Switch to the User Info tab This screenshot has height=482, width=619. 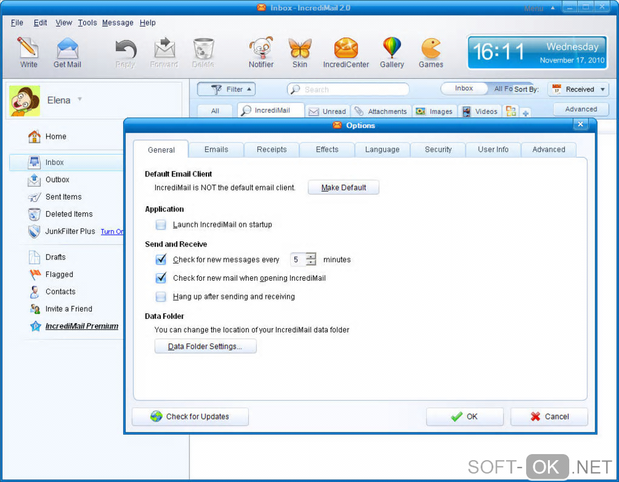tap(493, 150)
